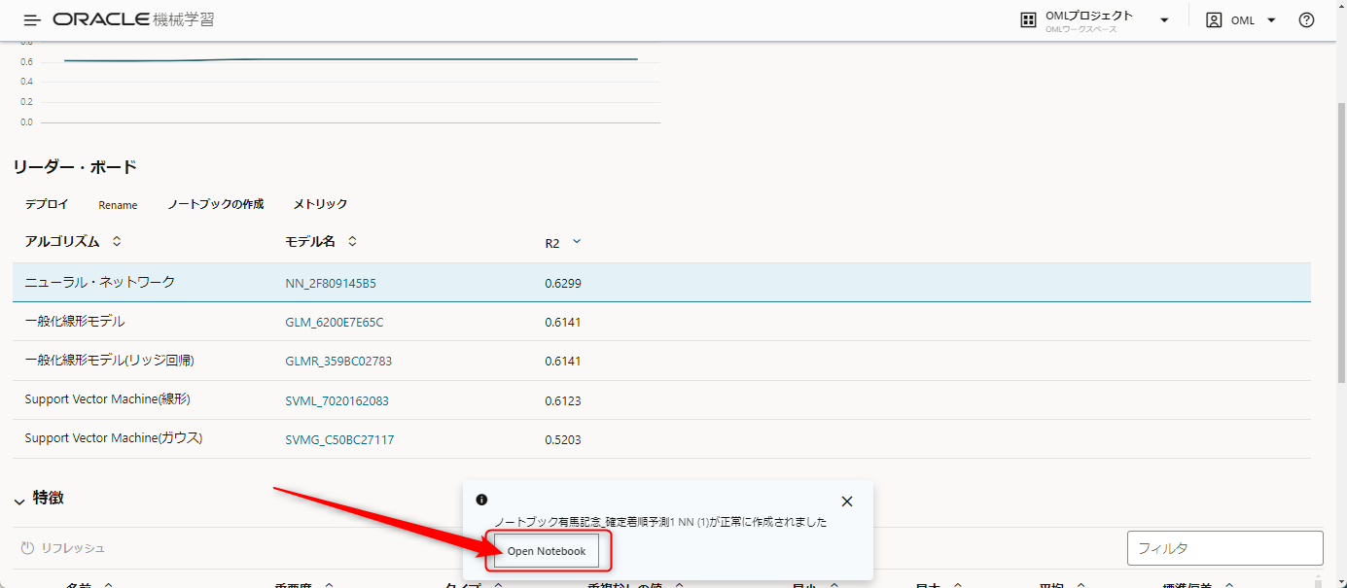The height and width of the screenshot is (588, 1347).
Task: Click the Oracle 機械学習 logo
Action: [134, 19]
